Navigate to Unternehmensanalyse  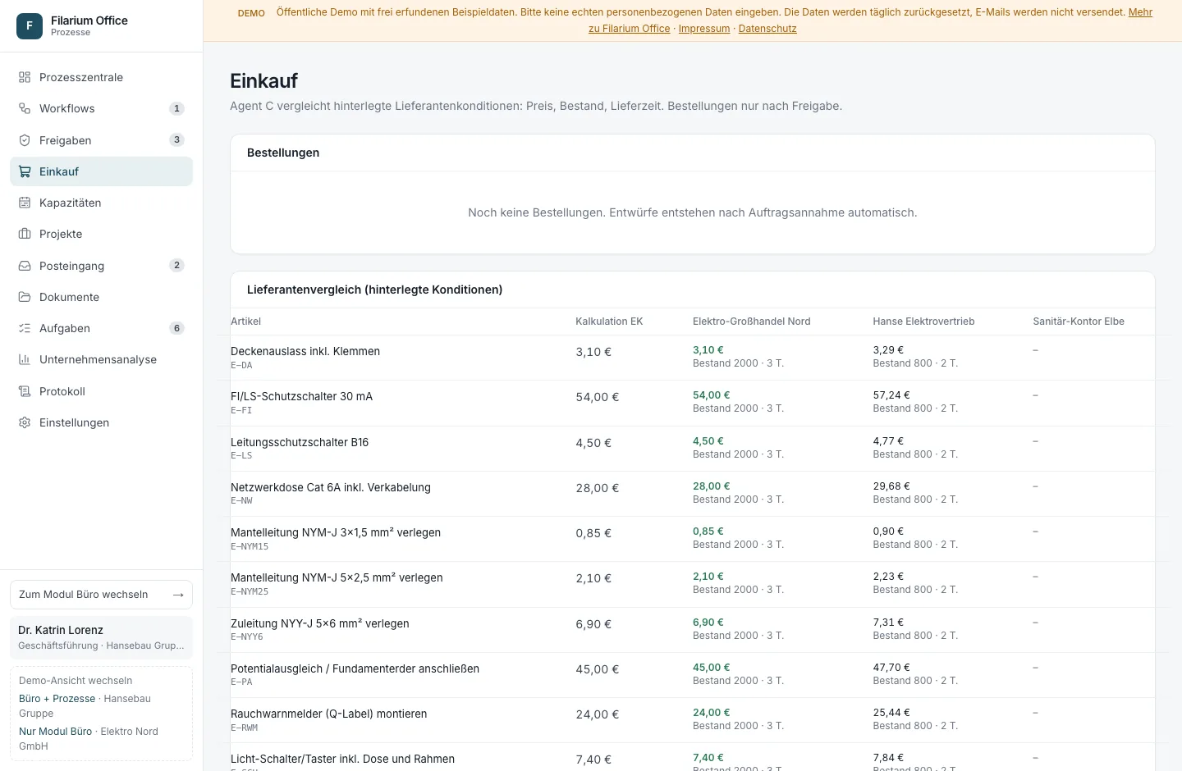[101, 359]
